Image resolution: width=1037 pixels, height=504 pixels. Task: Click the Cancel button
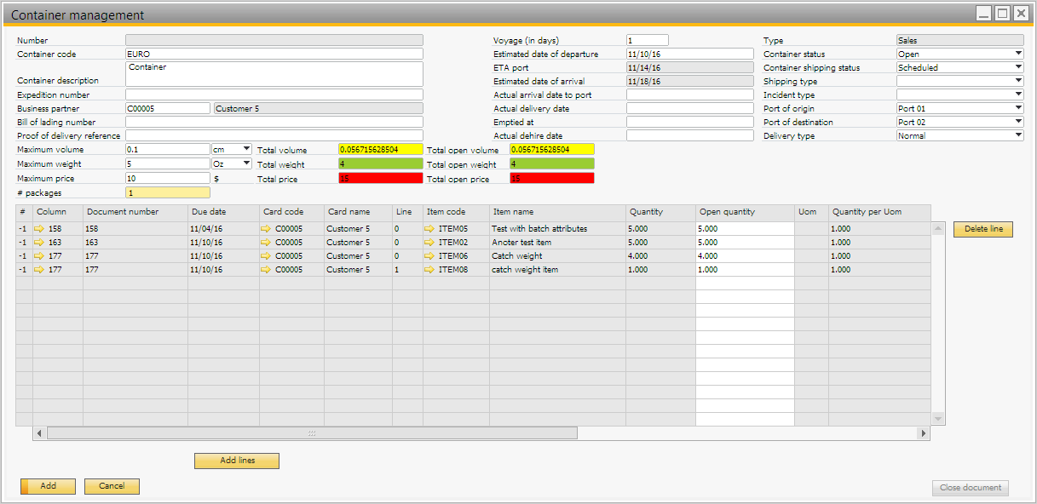pos(112,486)
